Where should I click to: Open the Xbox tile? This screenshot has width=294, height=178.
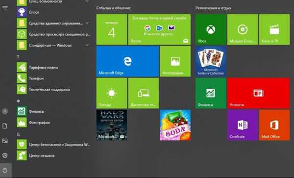tap(211, 29)
